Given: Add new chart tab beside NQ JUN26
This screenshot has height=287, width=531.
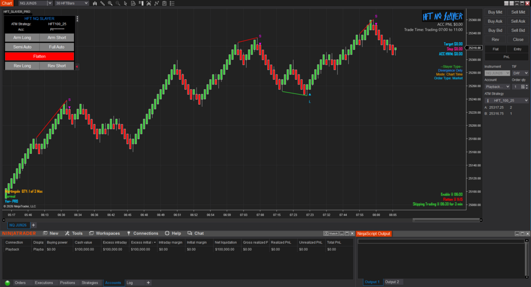Looking at the screenshot, I should (33, 225).
